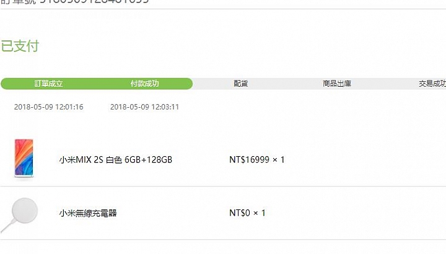Open the 小米無線充電器 product link

pos(88,213)
